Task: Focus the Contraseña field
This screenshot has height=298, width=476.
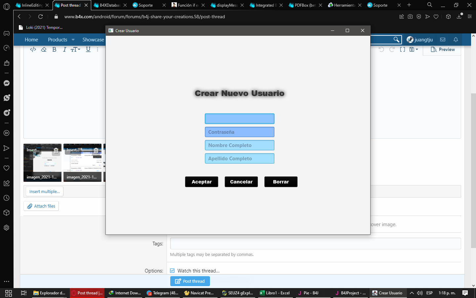Action: (240, 132)
